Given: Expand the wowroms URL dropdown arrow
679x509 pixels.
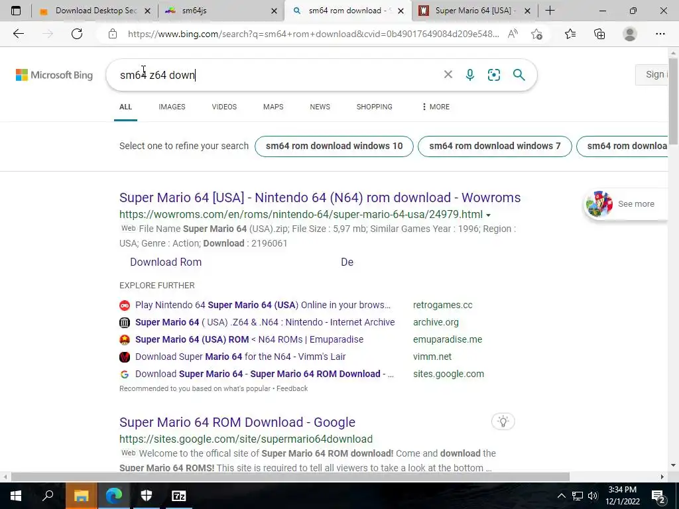Looking at the screenshot, I should point(489,215).
